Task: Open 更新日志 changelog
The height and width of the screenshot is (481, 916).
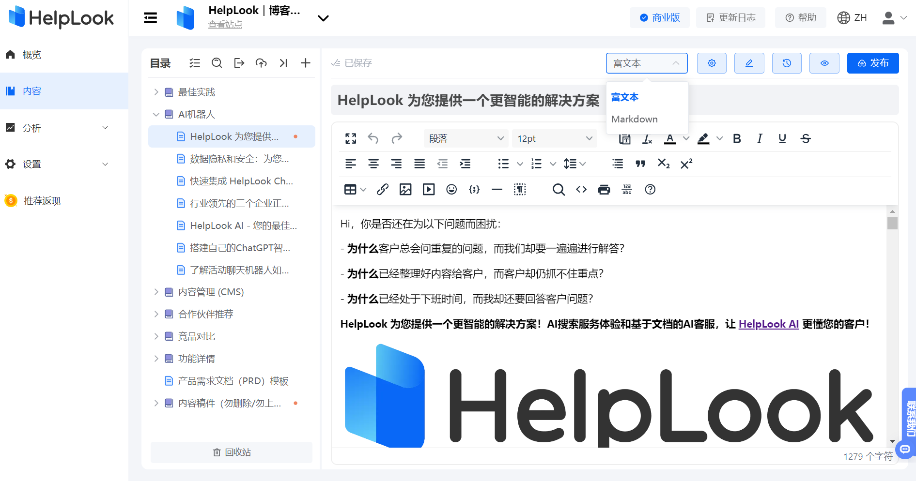Action: coord(730,17)
